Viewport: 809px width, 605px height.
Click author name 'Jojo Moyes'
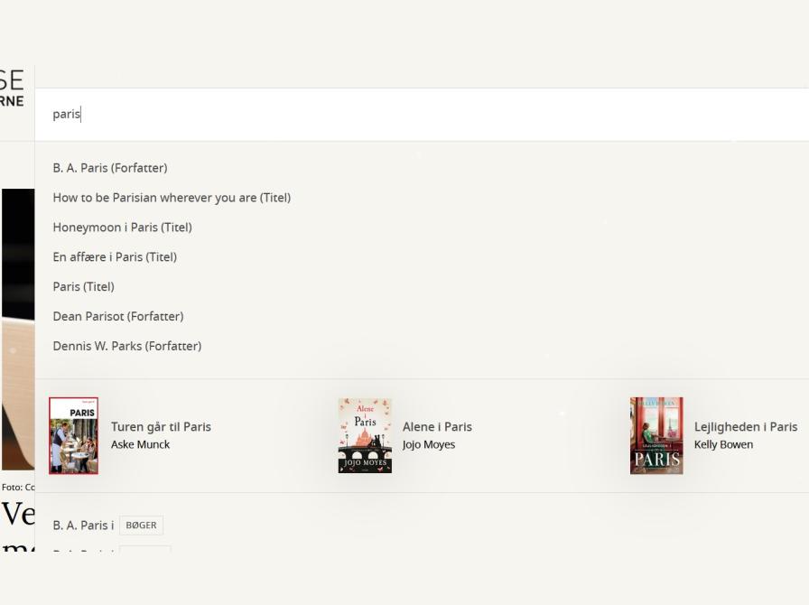[x=429, y=444]
